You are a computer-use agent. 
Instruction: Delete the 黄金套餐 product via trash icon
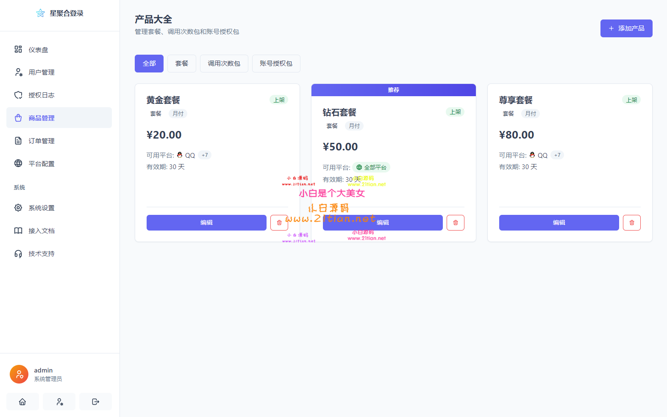[279, 222]
